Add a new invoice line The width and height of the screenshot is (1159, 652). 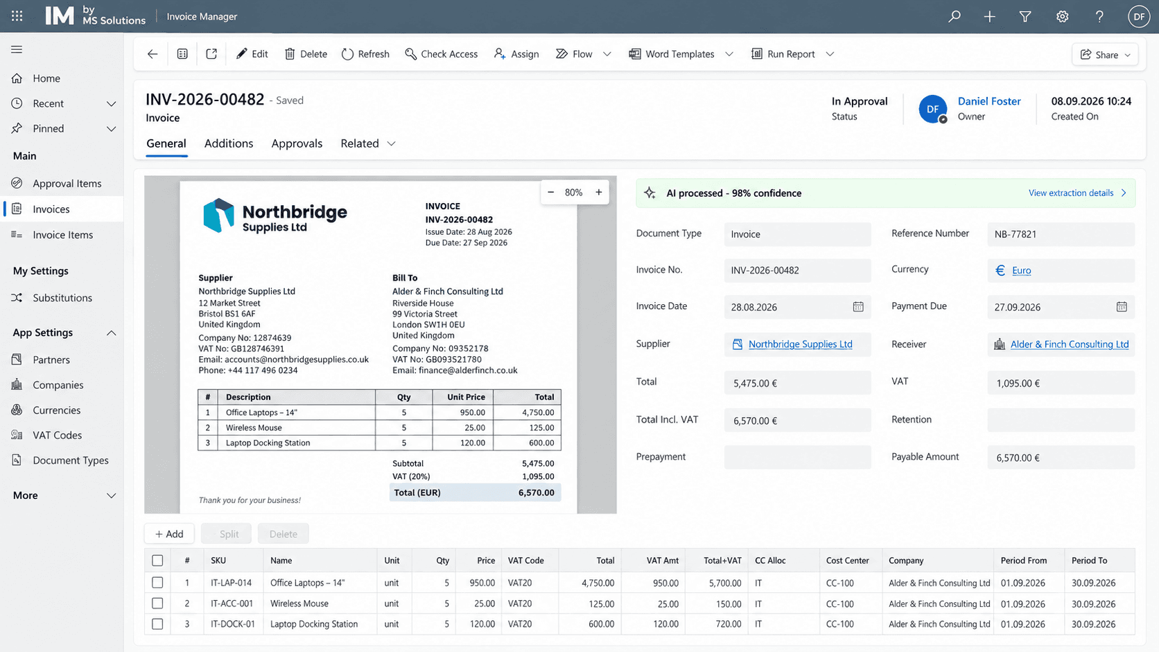pyautogui.click(x=169, y=534)
